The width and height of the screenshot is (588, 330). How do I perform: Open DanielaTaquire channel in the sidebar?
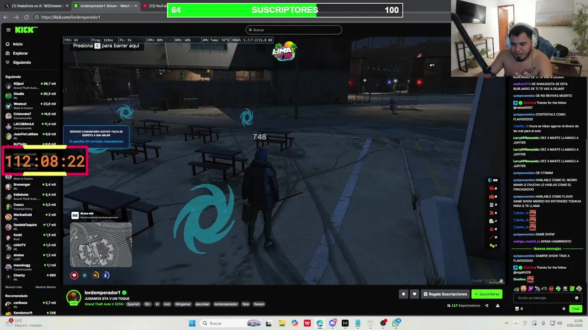30,226
